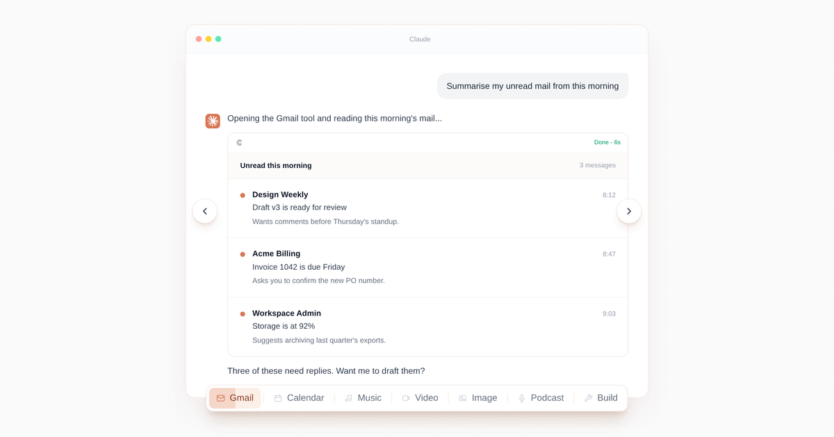The height and width of the screenshot is (437, 834).
Task: Minimize the window with yellow button
Action: pyautogui.click(x=208, y=39)
